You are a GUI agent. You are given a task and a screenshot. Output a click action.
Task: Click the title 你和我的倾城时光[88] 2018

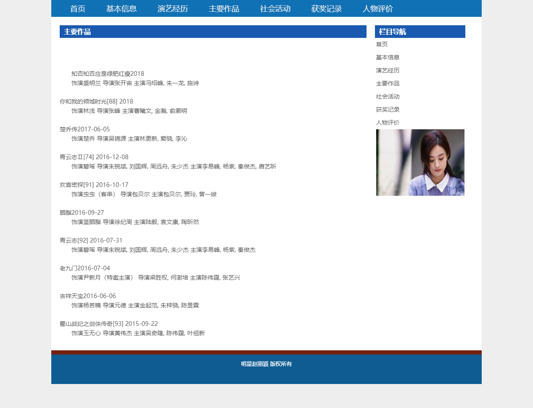click(x=96, y=101)
